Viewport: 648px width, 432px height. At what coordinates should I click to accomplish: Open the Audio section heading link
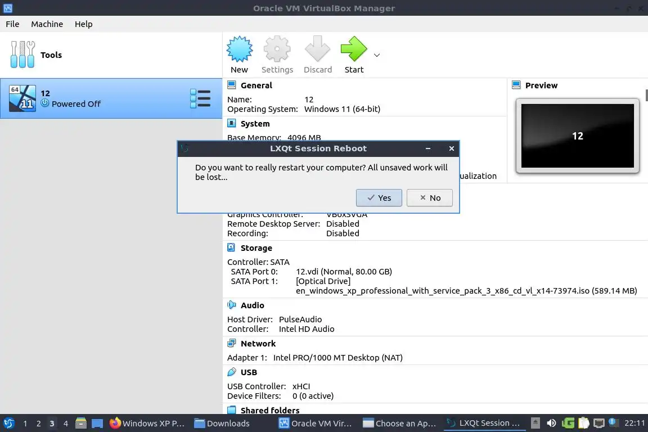click(x=252, y=305)
